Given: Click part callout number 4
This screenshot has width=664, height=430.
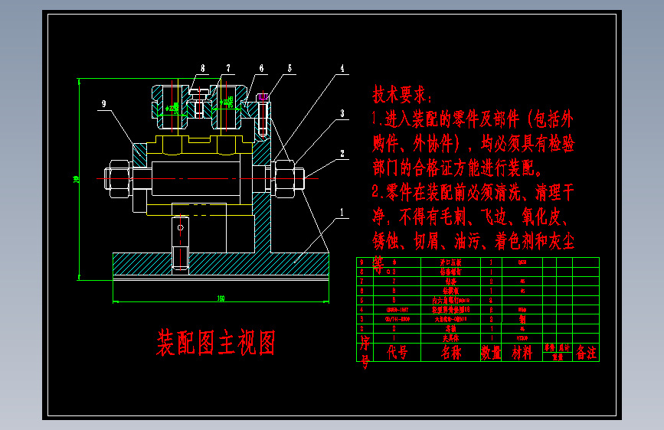Looking at the screenshot, I should pyautogui.click(x=342, y=68).
